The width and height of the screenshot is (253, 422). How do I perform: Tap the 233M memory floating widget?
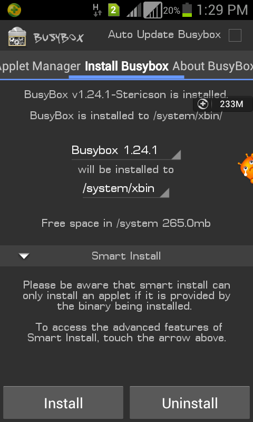click(x=223, y=104)
